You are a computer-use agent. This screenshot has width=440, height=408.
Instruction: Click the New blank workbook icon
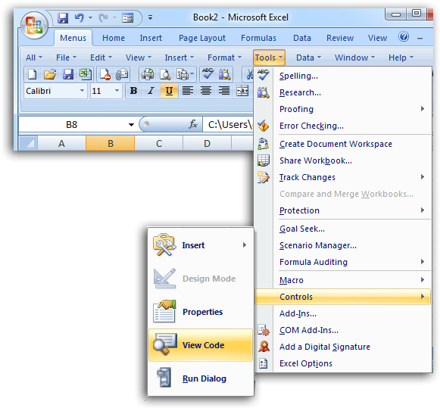point(32,74)
